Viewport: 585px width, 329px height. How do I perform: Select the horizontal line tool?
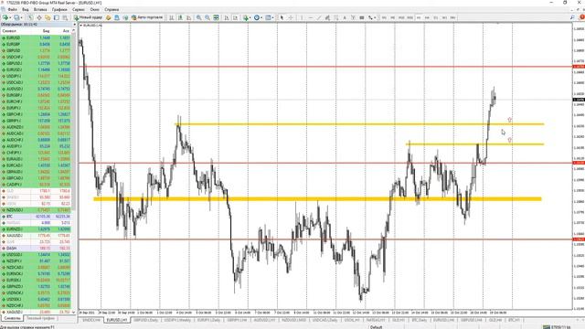(x=311, y=17)
